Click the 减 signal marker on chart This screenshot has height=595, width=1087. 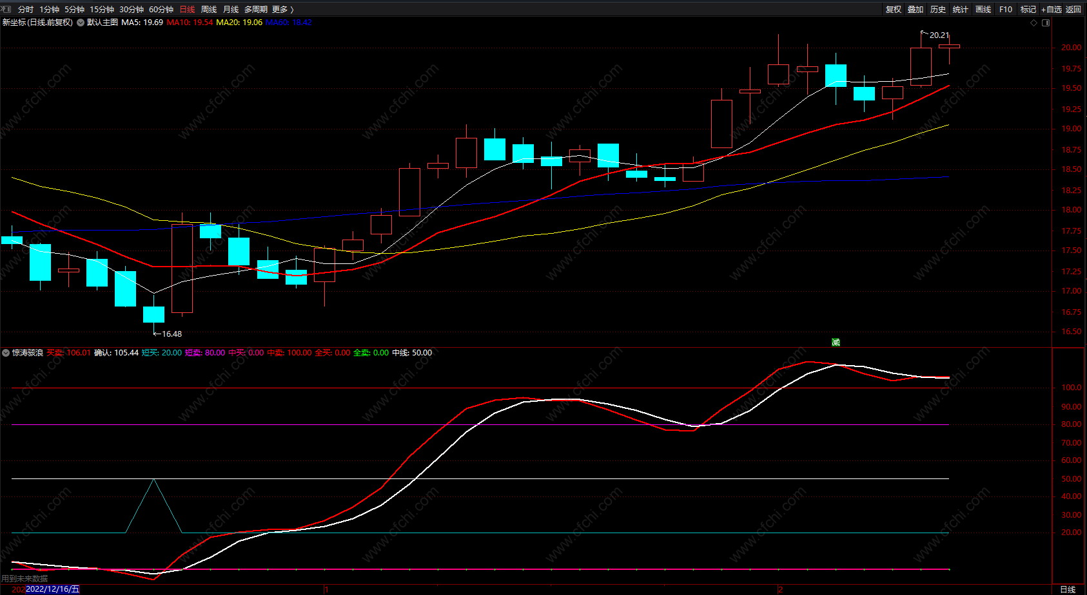point(836,342)
